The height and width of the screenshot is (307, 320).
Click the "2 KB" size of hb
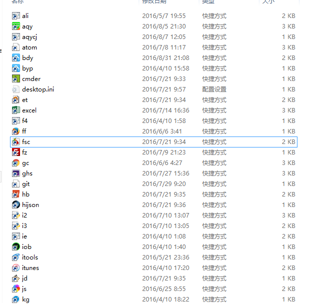point(288,194)
